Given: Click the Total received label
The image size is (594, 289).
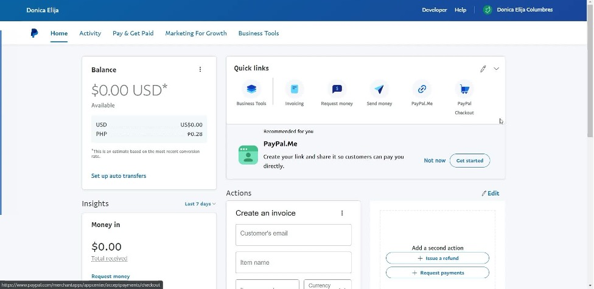Looking at the screenshot, I should [109, 259].
